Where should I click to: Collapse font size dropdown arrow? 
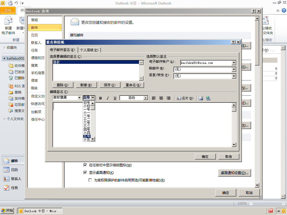[x=93, y=98]
